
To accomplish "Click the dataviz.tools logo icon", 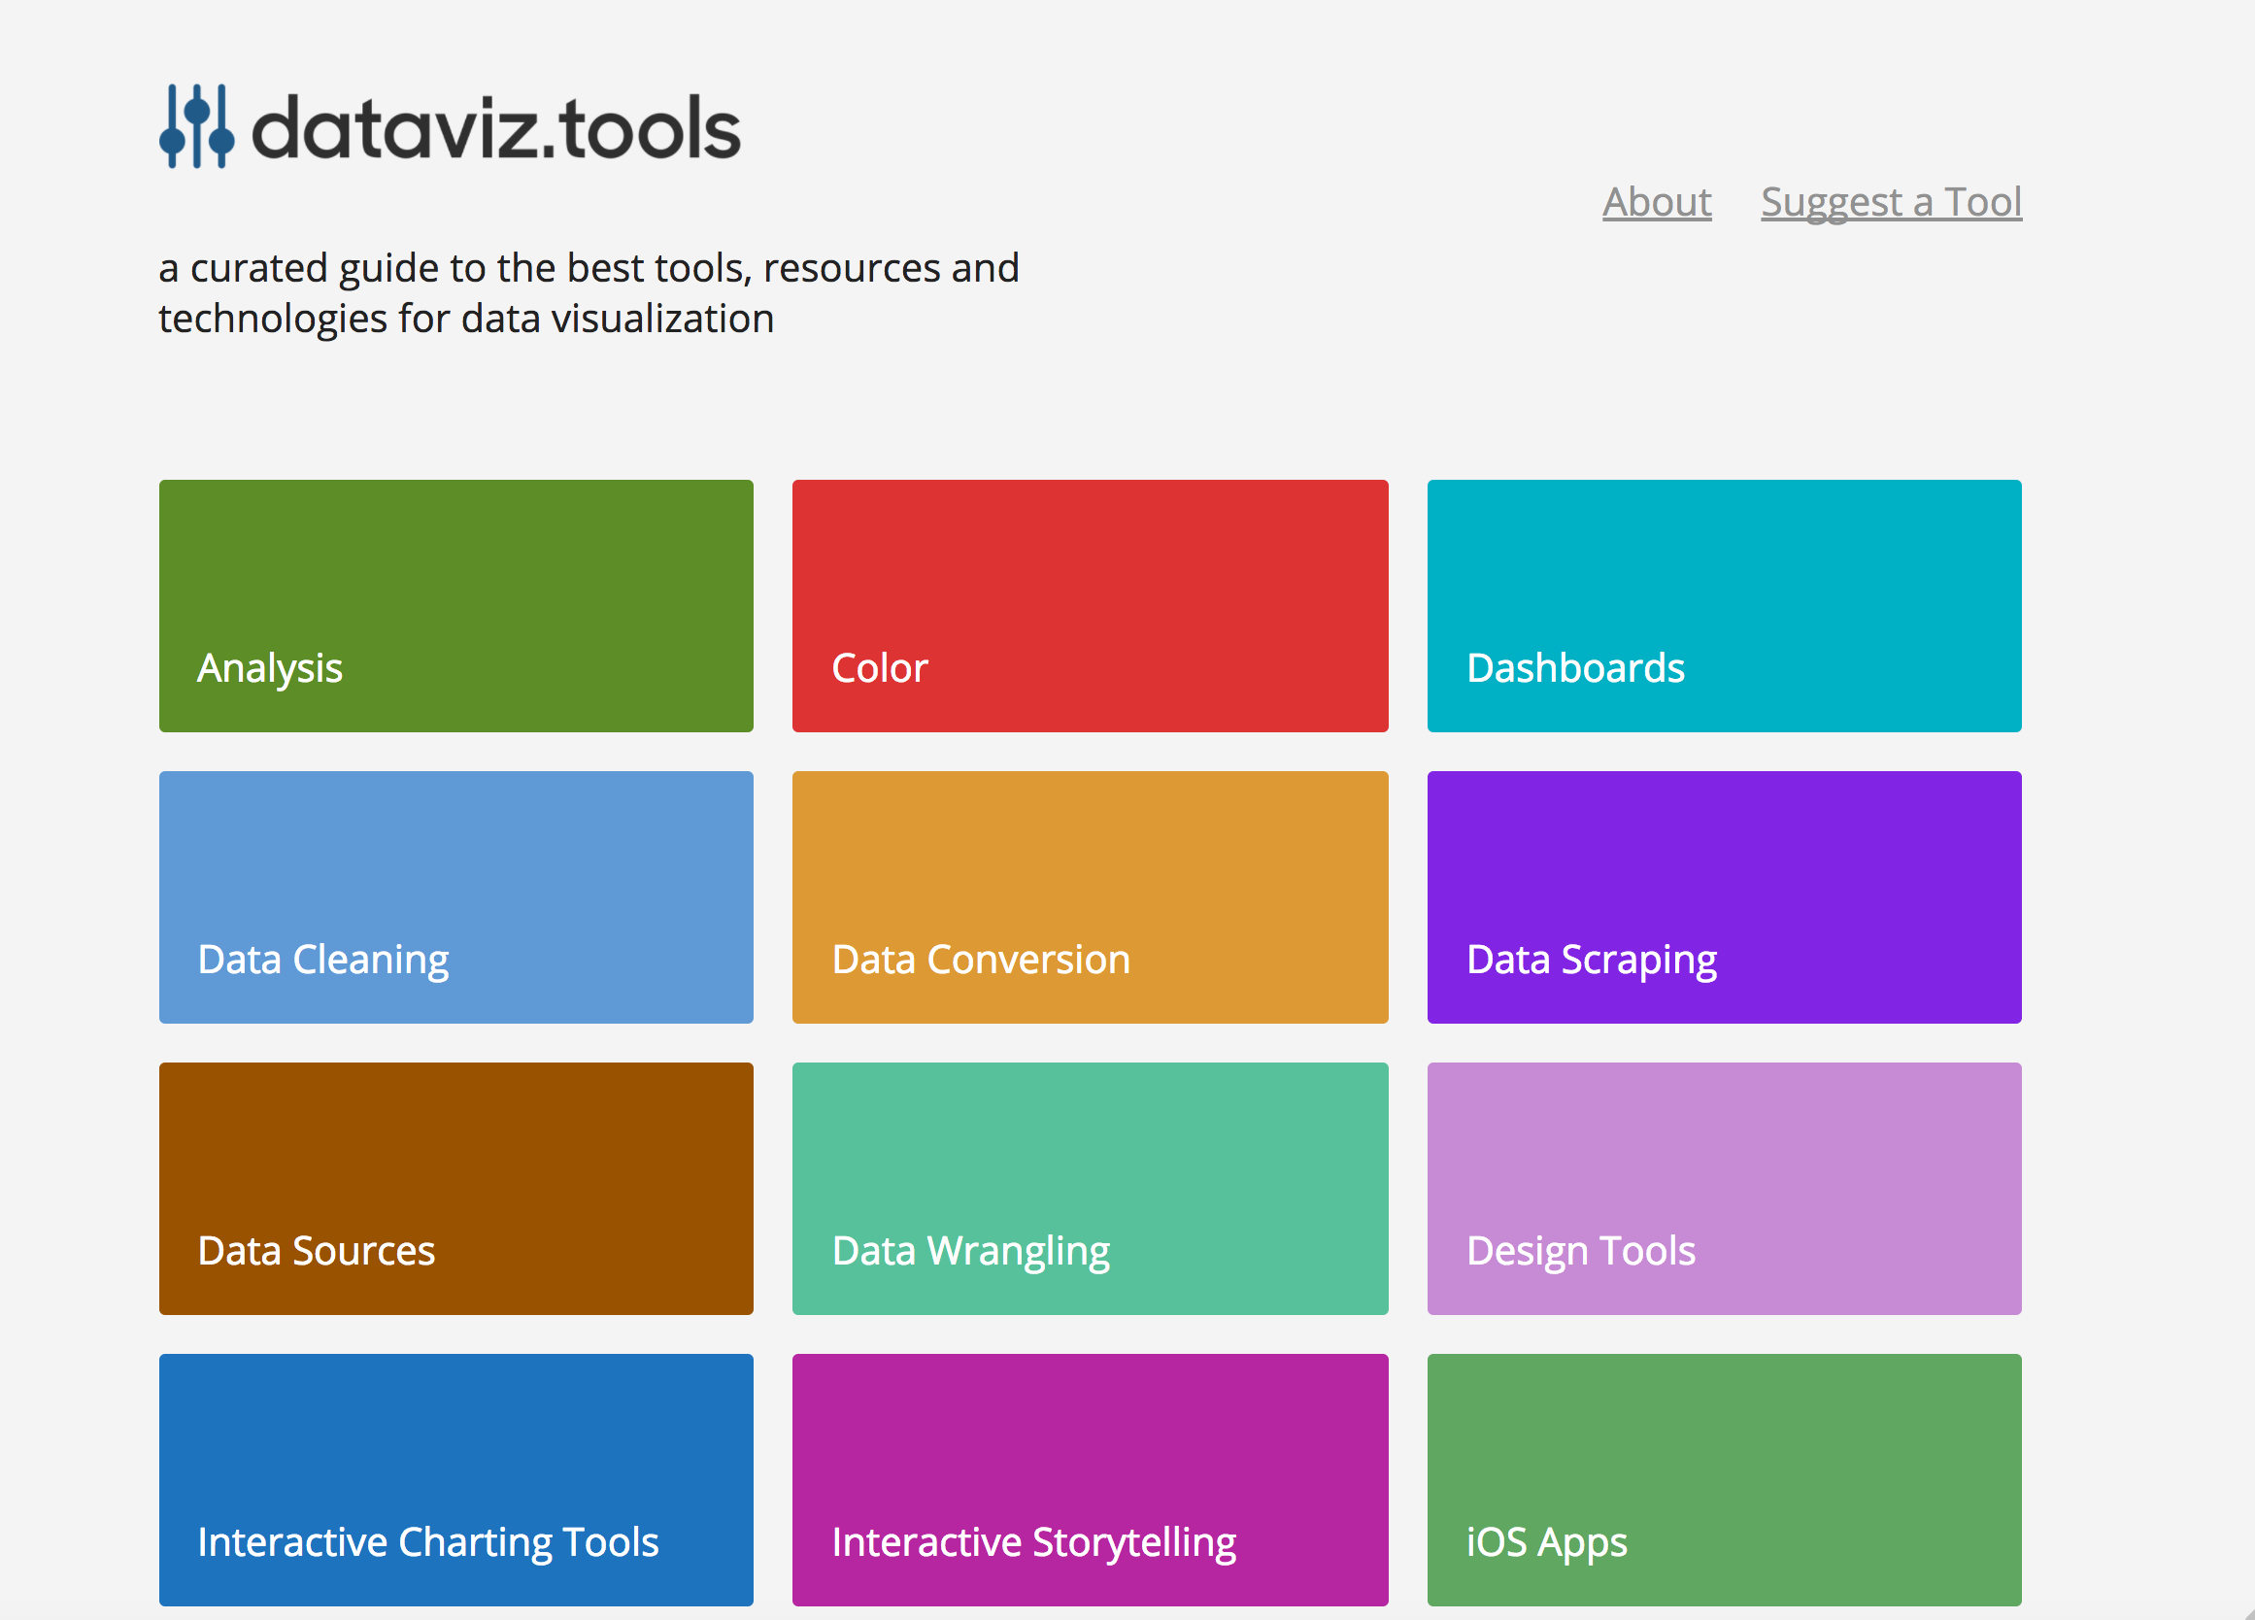I will 196,126.
